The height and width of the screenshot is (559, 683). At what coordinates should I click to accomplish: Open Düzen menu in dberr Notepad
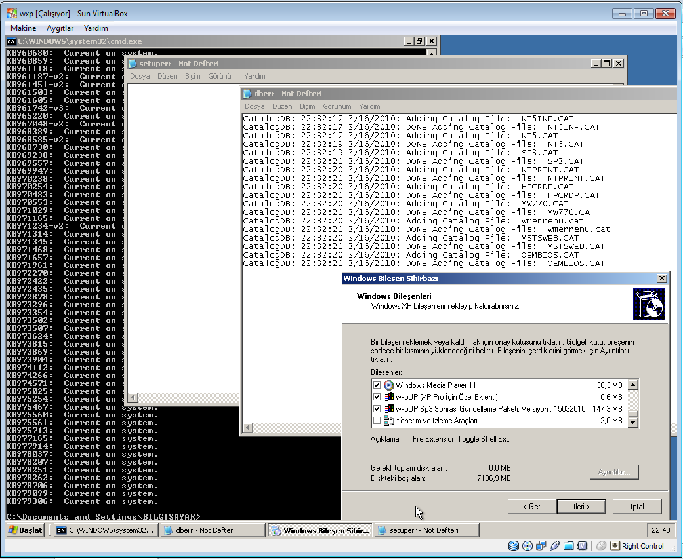click(282, 106)
